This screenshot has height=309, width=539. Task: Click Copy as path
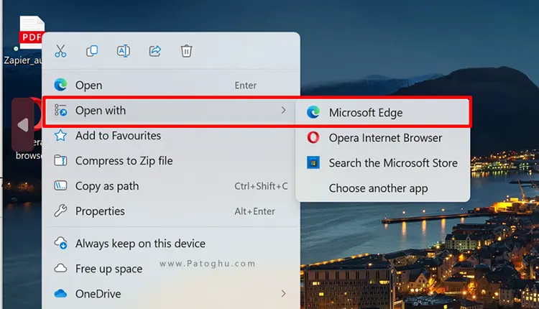point(107,186)
